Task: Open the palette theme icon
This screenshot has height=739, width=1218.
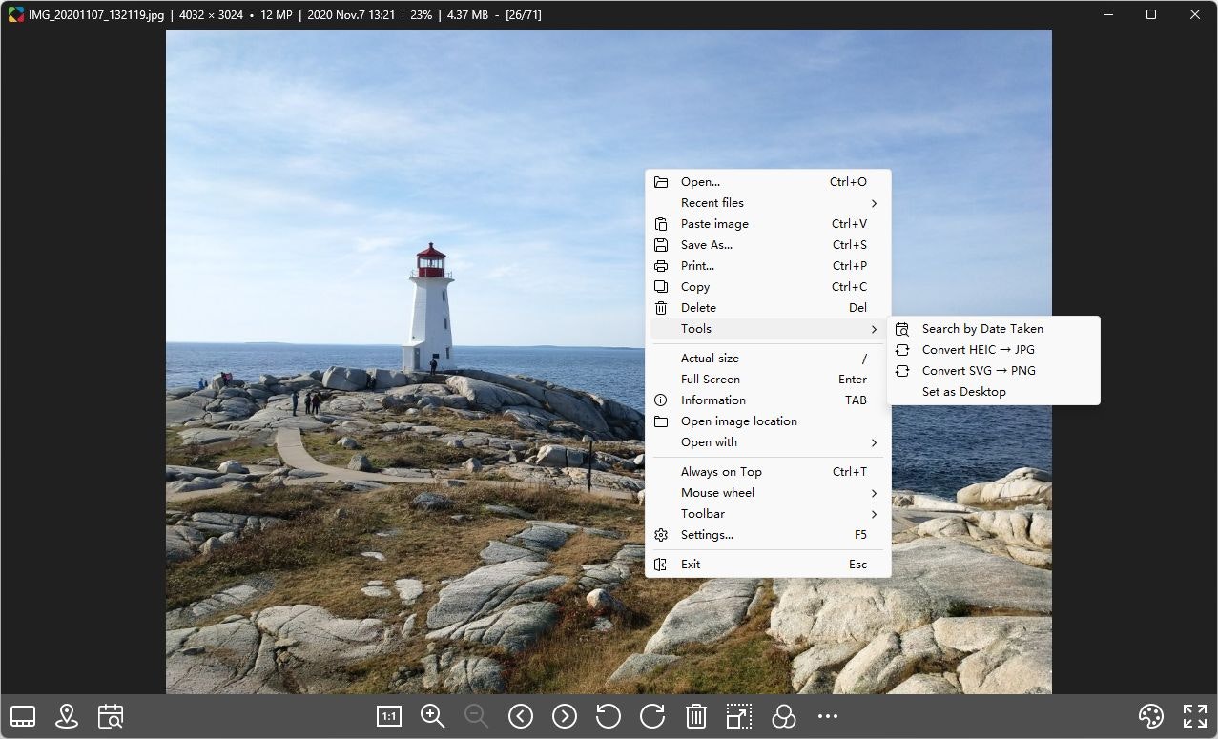Action: click(x=1151, y=716)
